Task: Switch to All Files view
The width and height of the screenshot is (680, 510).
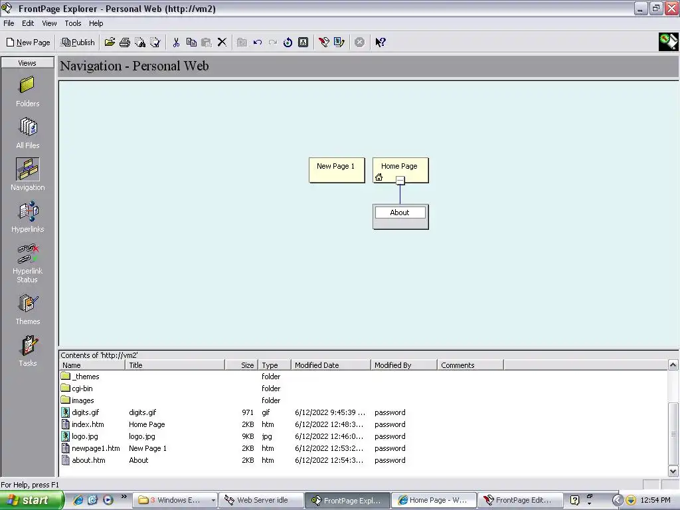Action: (27, 133)
